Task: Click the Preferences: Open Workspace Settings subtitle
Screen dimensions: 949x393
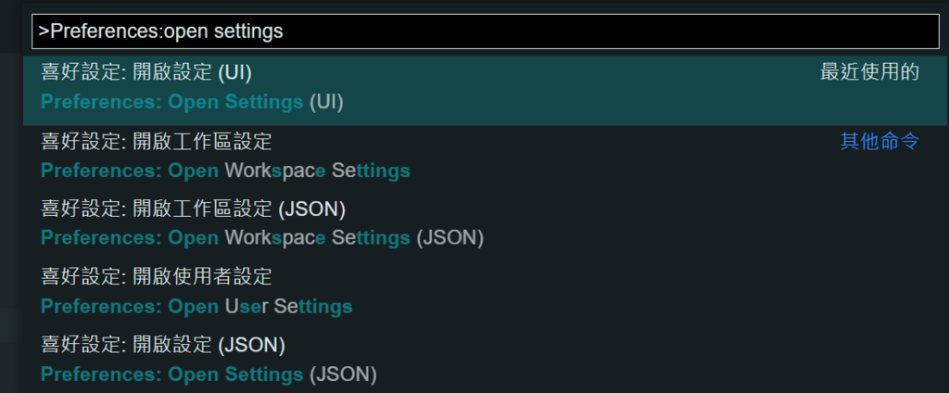Action: (x=225, y=171)
